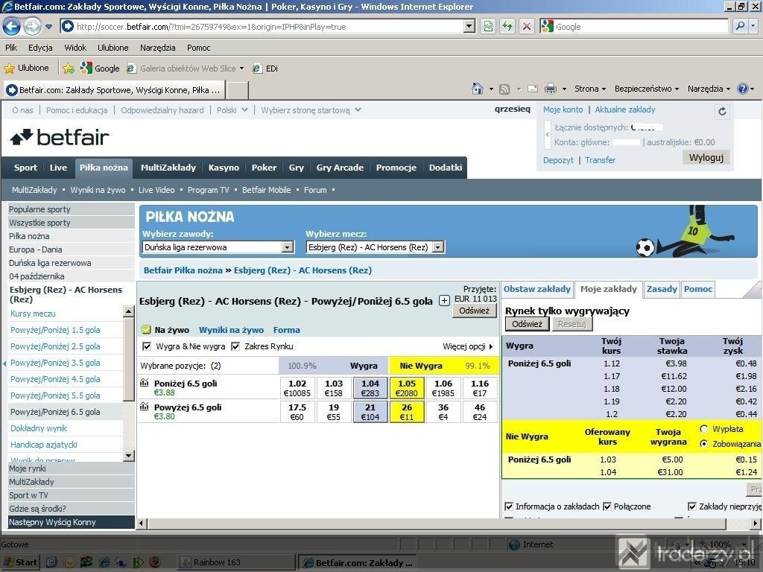Click the Wyloguj button
Screen dimensions: 763x572
706,158
